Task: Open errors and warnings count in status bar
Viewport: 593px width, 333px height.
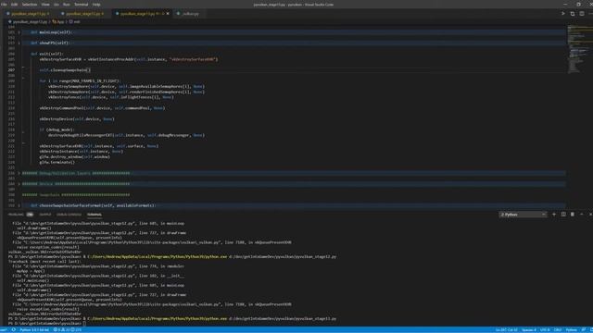Action: click(x=68, y=330)
